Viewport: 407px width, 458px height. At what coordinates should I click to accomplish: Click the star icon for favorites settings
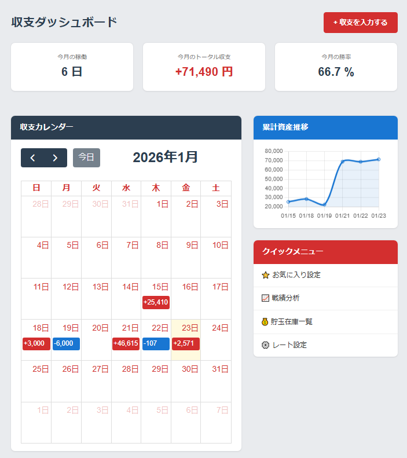point(266,275)
